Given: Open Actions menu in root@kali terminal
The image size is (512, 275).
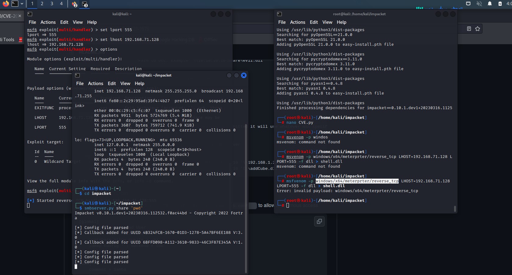Looking at the screenshot, I should pyautogui.click(x=298, y=22).
